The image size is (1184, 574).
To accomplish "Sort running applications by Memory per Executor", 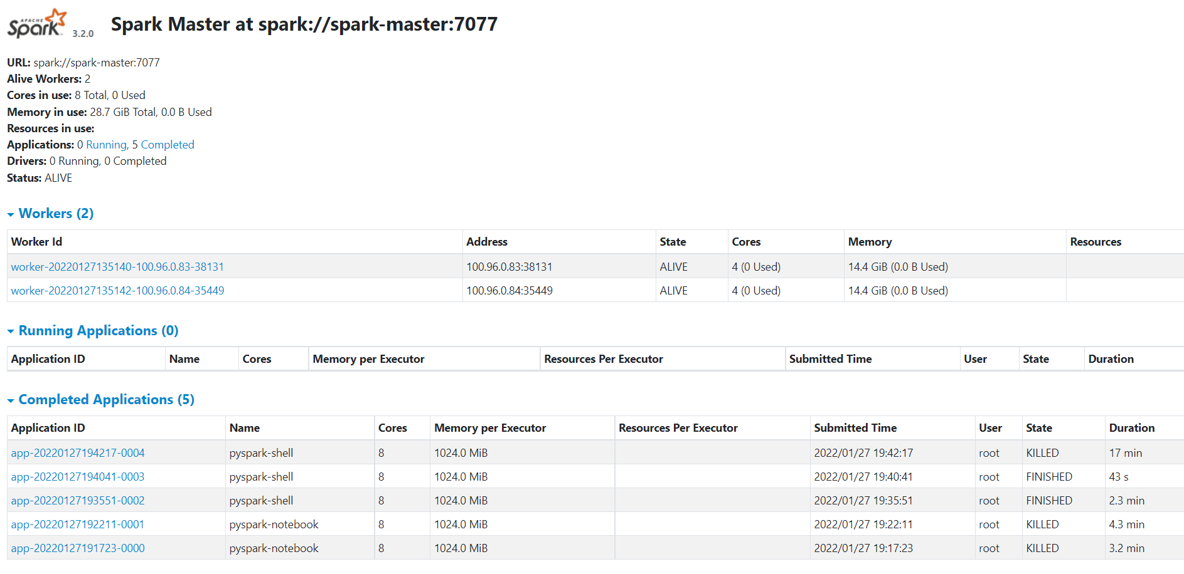I will click(368, 359).
